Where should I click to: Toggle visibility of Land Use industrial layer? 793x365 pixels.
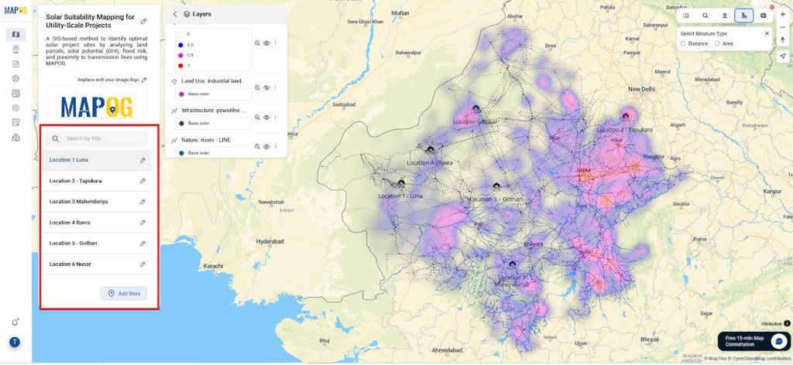(x=266, y=87)
